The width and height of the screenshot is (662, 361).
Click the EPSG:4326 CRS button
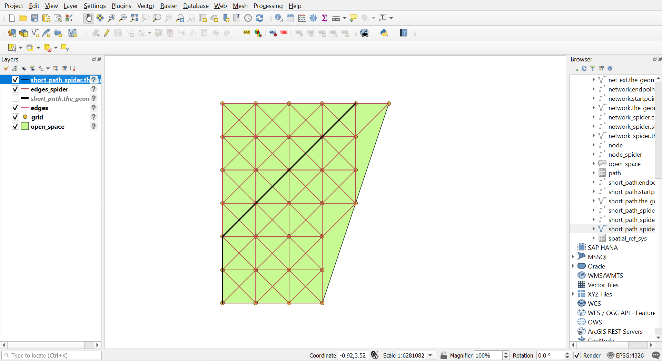[625, 355]
